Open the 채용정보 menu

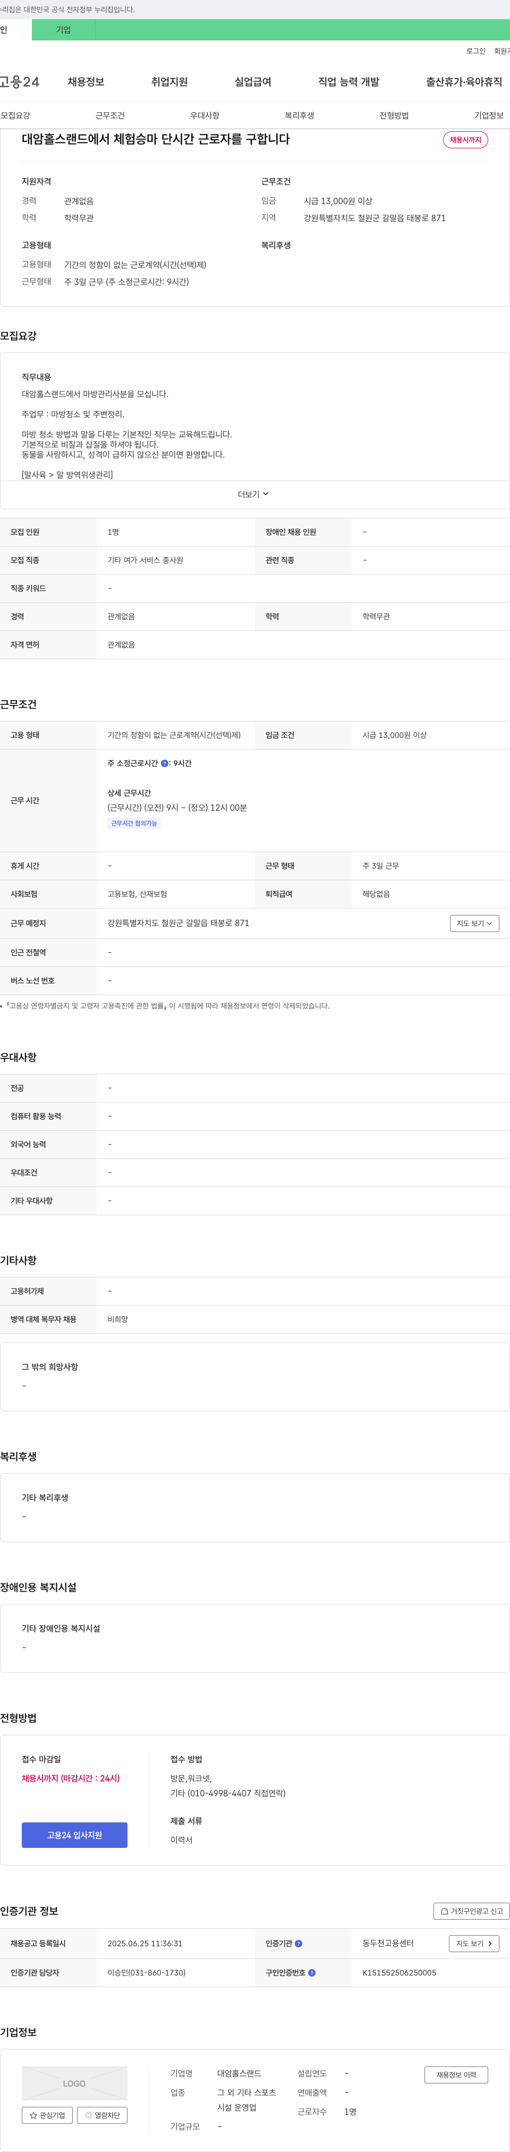(x=86, y=82)
